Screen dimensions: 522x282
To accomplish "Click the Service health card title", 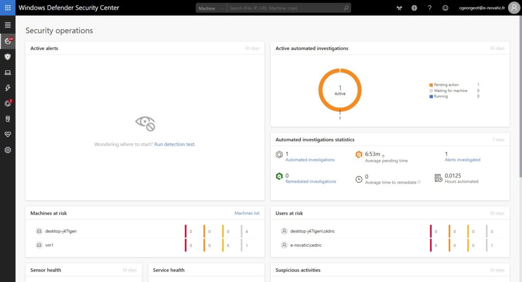I will click(x=168, y=270).
